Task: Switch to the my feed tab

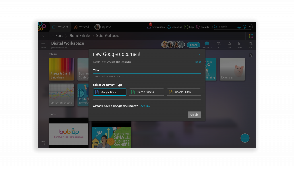Action: click(81, 27)
